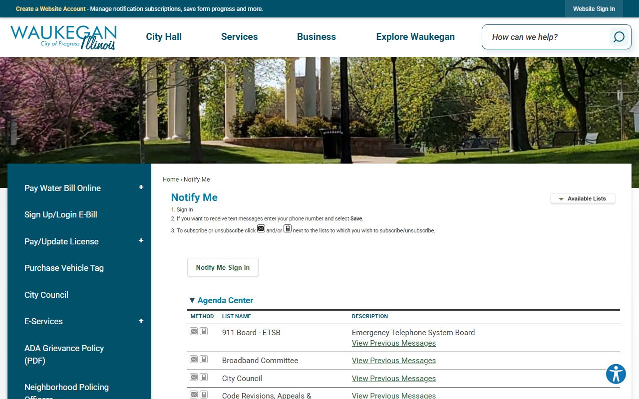
Task: Click the Notify Me Sign In button
Action: point(223,267)
